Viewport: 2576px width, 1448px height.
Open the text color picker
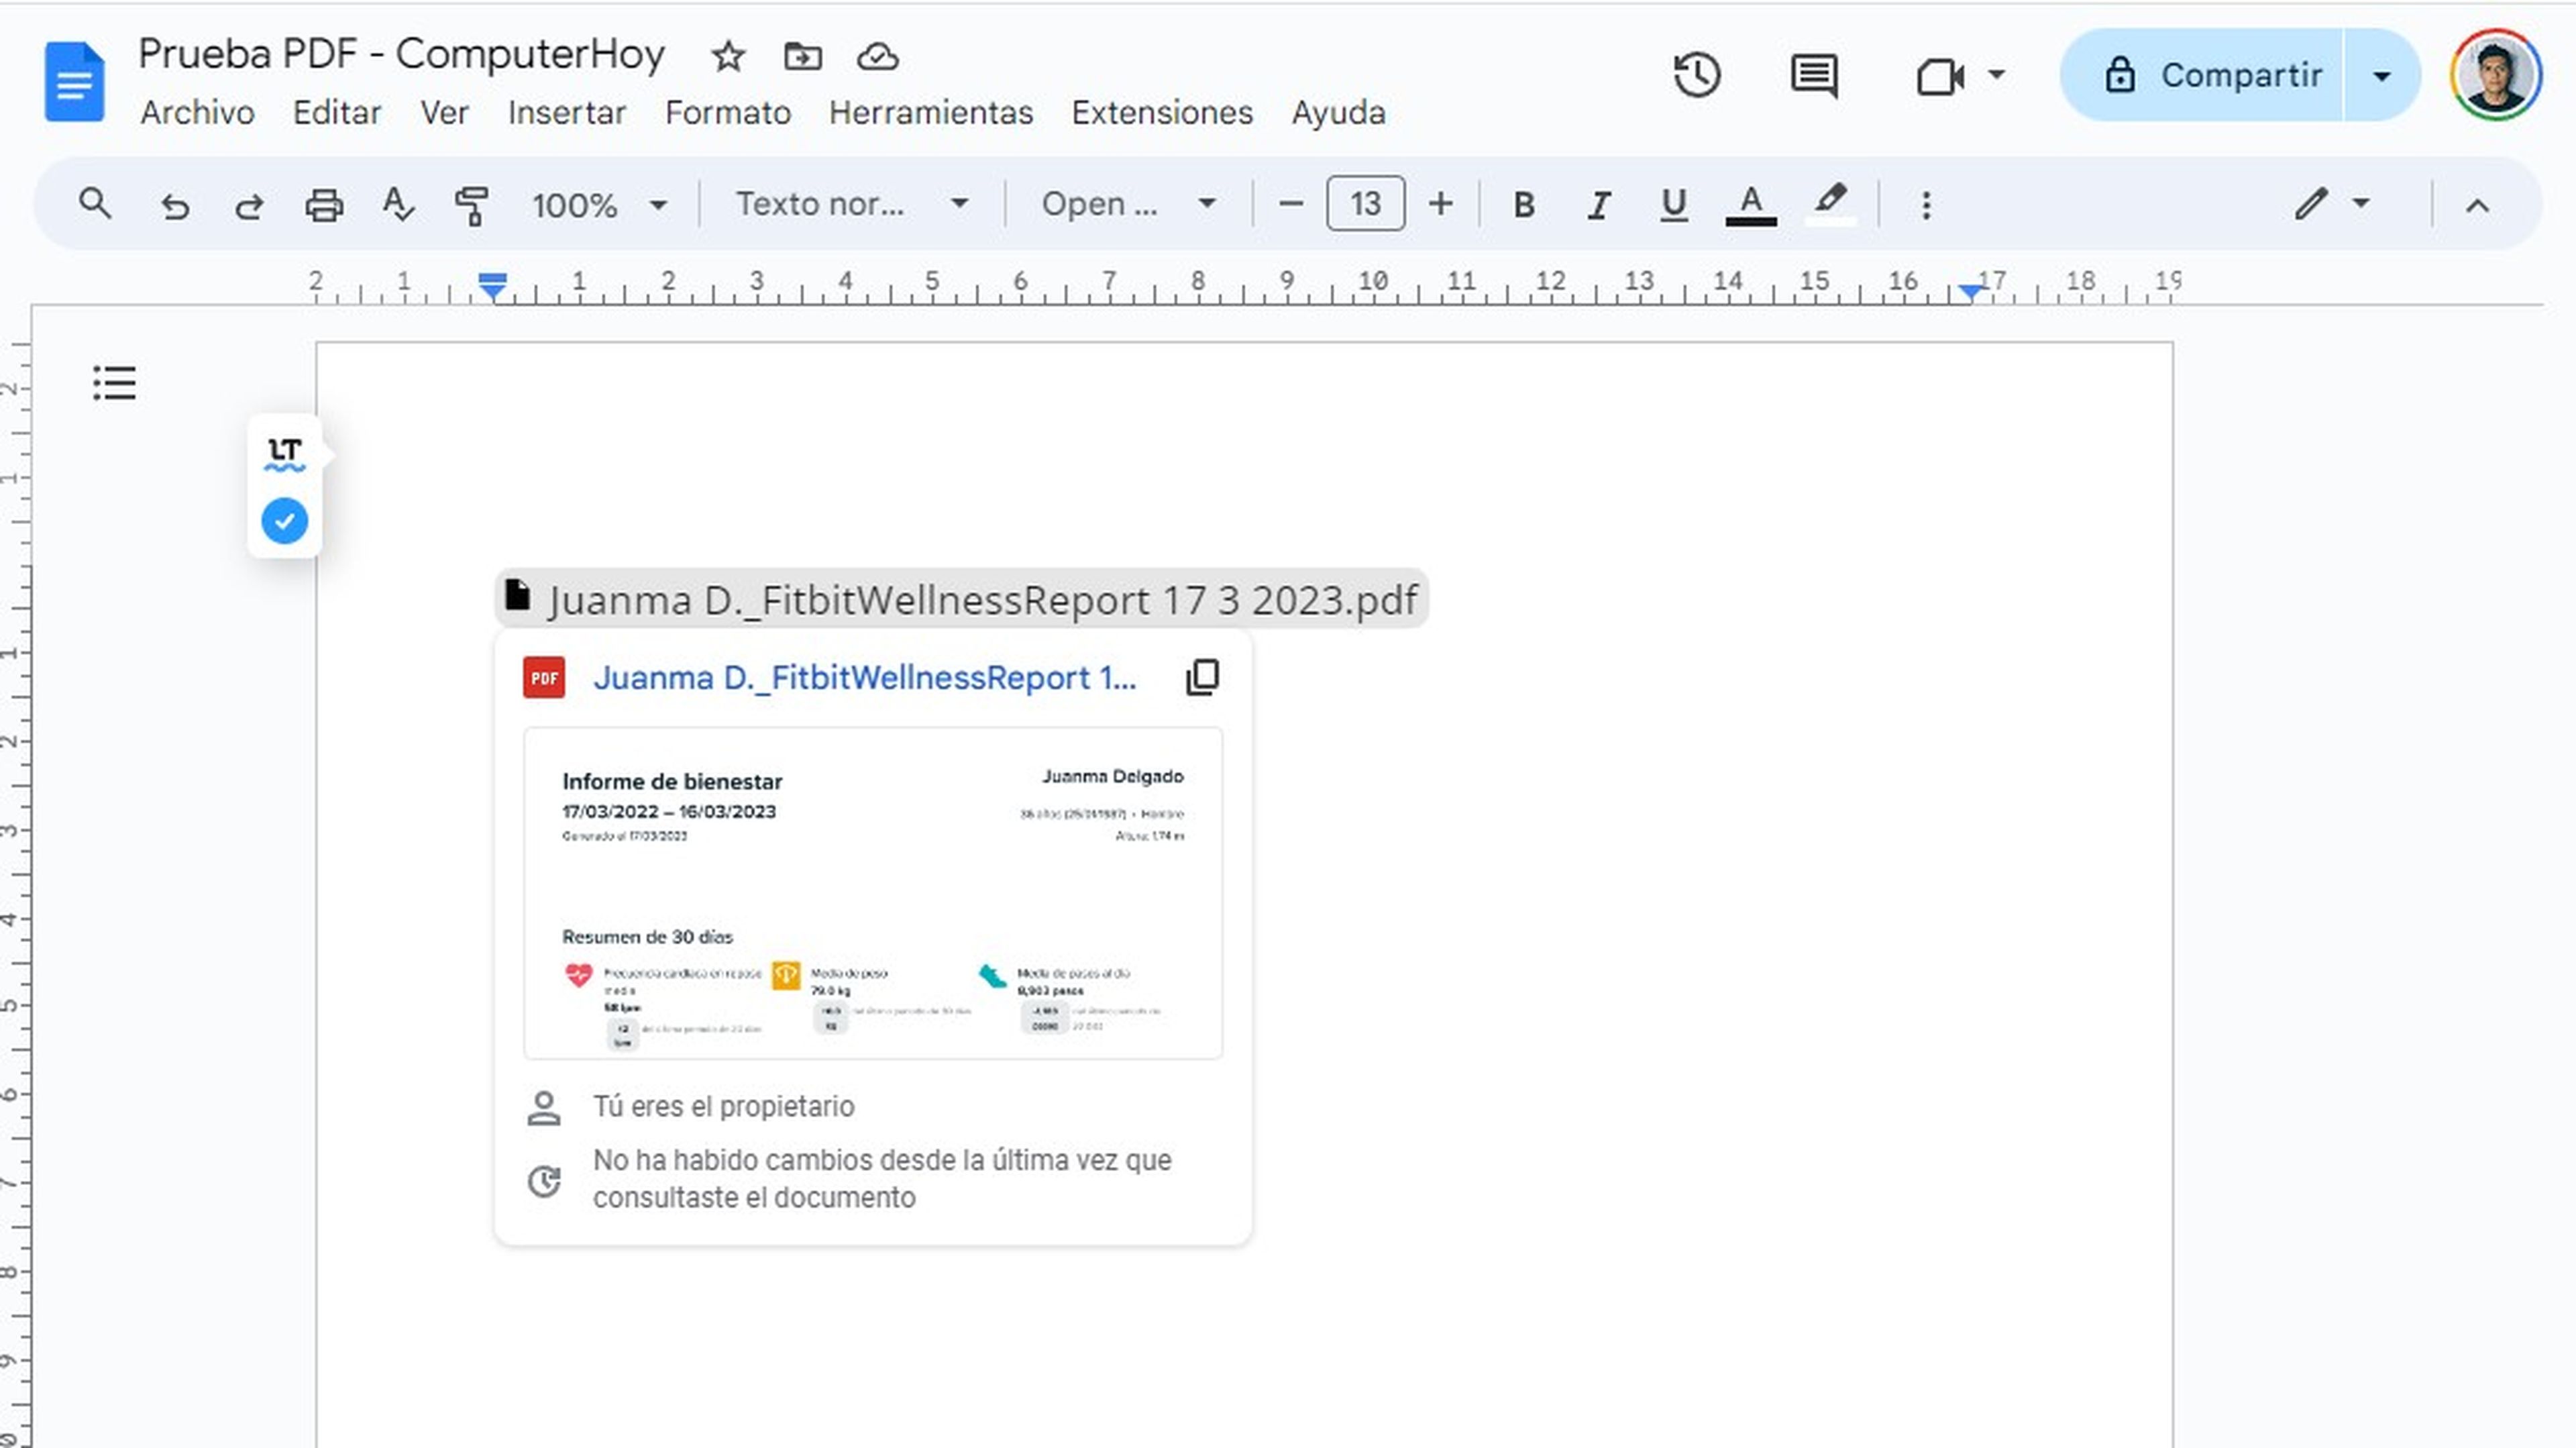point(1750,205)
